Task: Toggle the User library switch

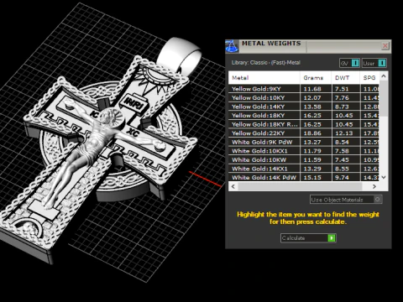Action: [x=374, y=63]
